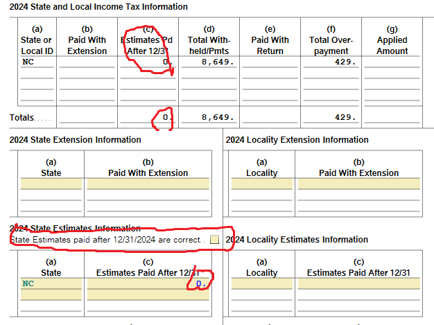Click the NC row Applied Amount field

pos(392,62)
